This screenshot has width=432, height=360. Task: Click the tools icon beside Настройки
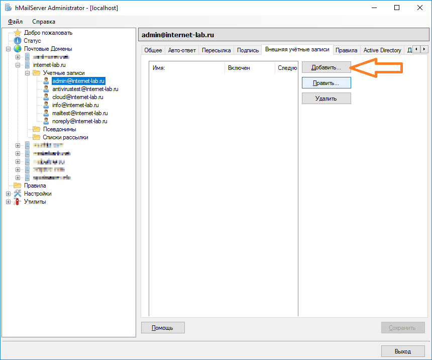coord(18,193)
